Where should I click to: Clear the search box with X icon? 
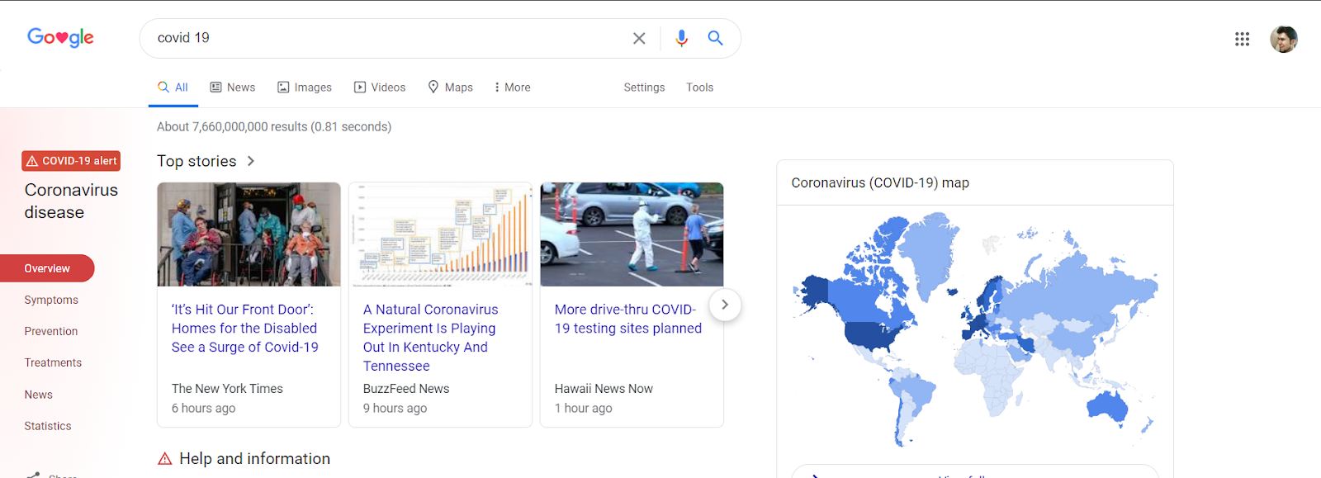(639, 38)
